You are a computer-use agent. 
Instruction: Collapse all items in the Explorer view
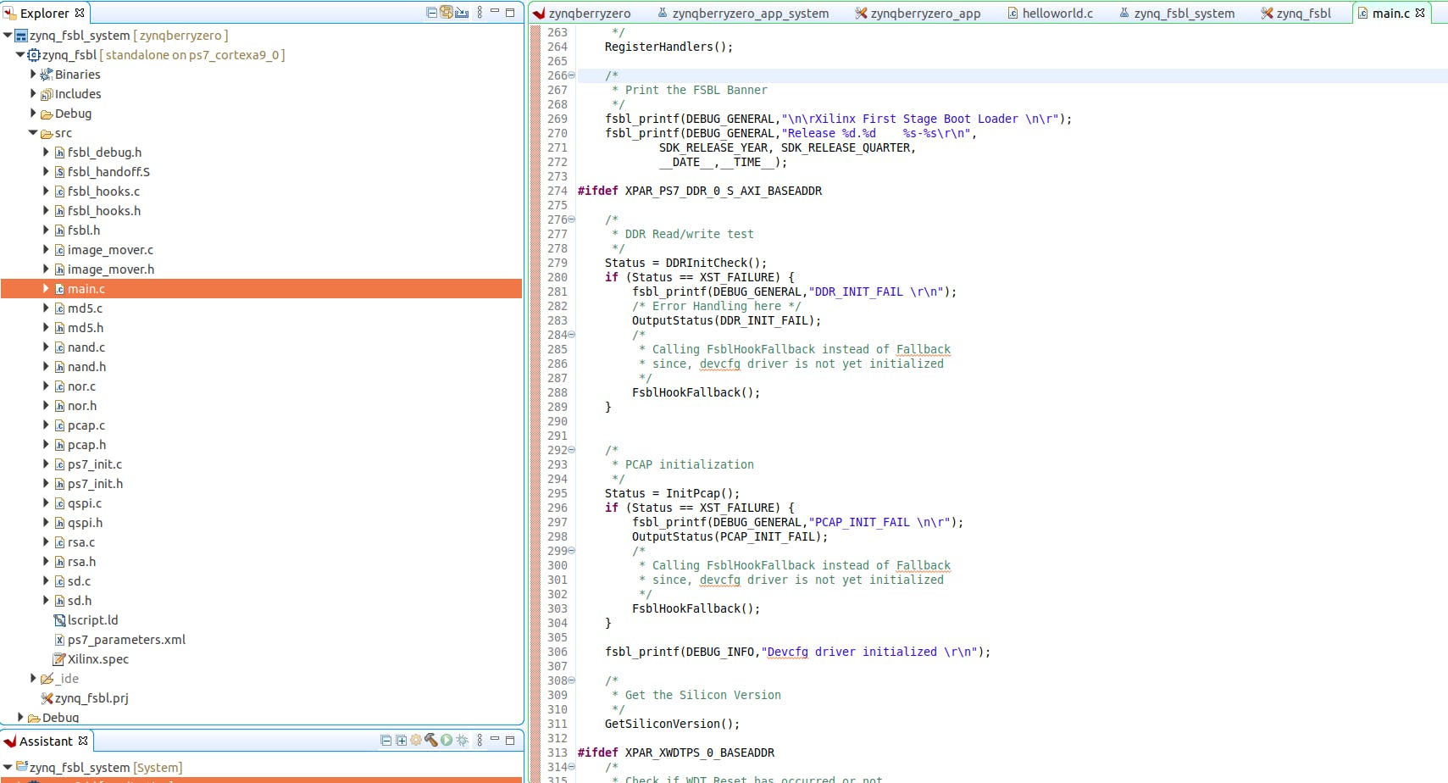pos(432,13)
